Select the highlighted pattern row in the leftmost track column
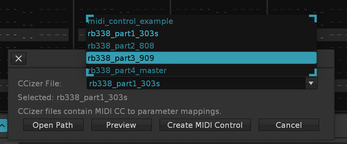The image size is (347, 144). 34,35
